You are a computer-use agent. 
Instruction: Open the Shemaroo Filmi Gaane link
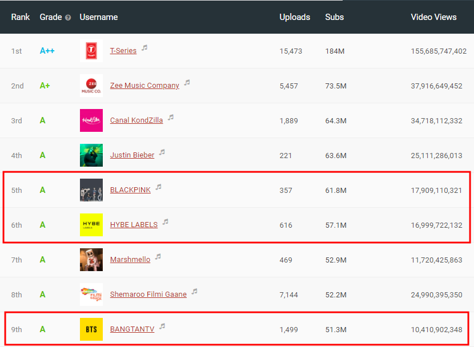tap(148, 294)
